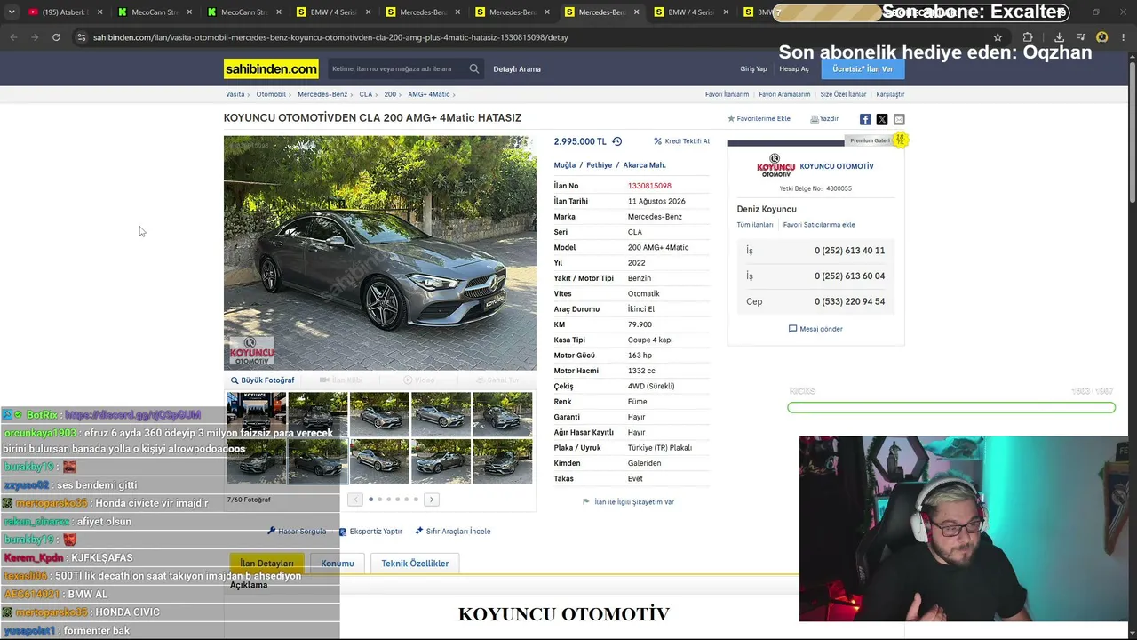Image resolution: width=1137 pixels, height=640 pixels.
Task: Click the Giriş Yap login link
Action: pyautogui.click(x=753, y=68)
